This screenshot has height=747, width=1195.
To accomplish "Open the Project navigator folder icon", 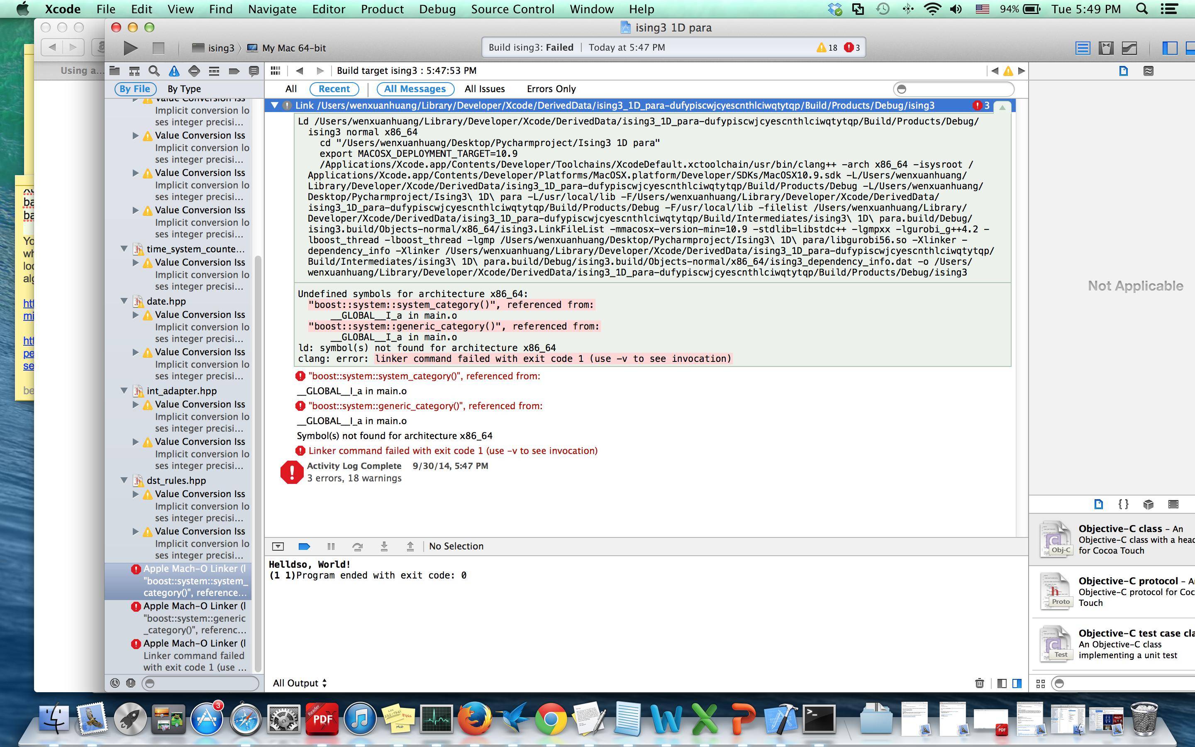I will click(x=115, y=71).
